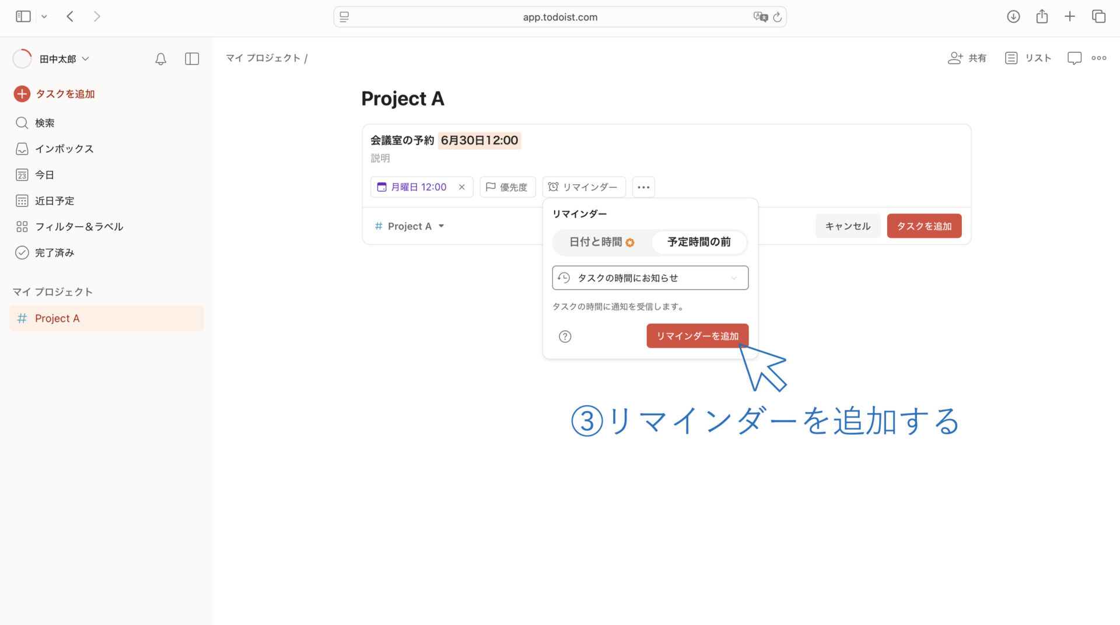Open the notifications bell
Image resolution: width=1120 pixels, height=625 pixels.
pos(160,58)
